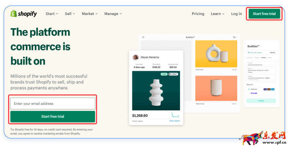
Task: Open the Pricing page
Action: (198, 14)
